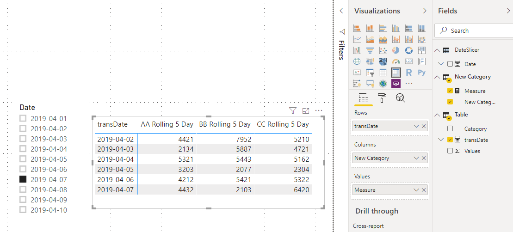Select the Map globe visualization

pos(357,61)
